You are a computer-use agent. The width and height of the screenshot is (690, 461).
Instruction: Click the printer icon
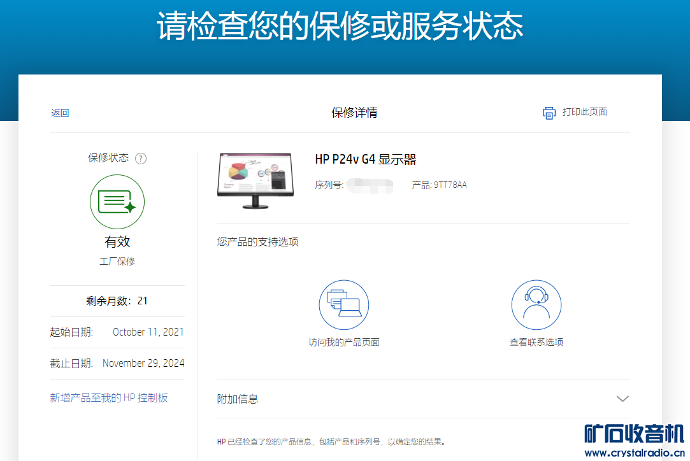tap(549, 113)
